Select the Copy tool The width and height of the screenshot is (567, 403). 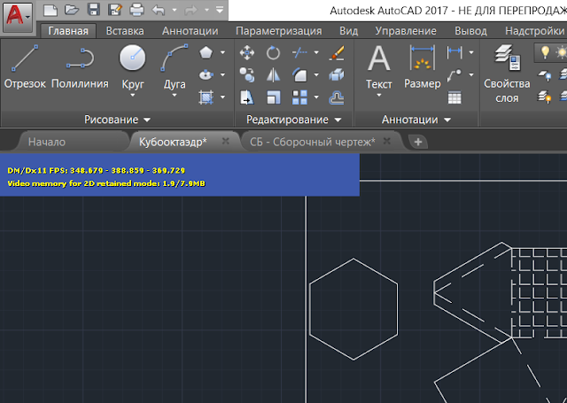click(x=247, y=75)
